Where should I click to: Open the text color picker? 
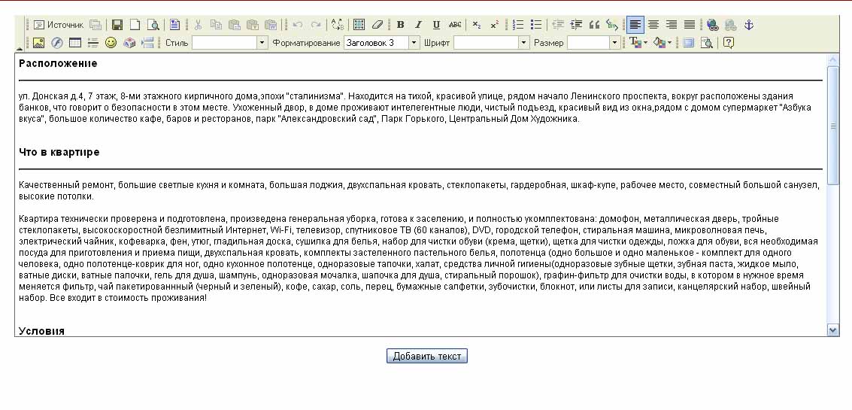638,43
